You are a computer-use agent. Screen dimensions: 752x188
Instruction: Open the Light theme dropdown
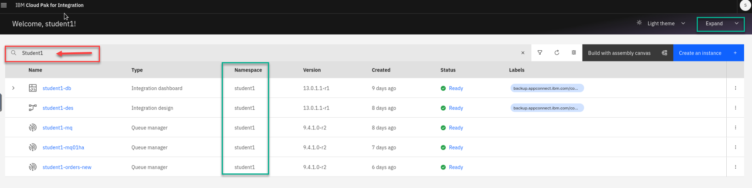point(661,24)
